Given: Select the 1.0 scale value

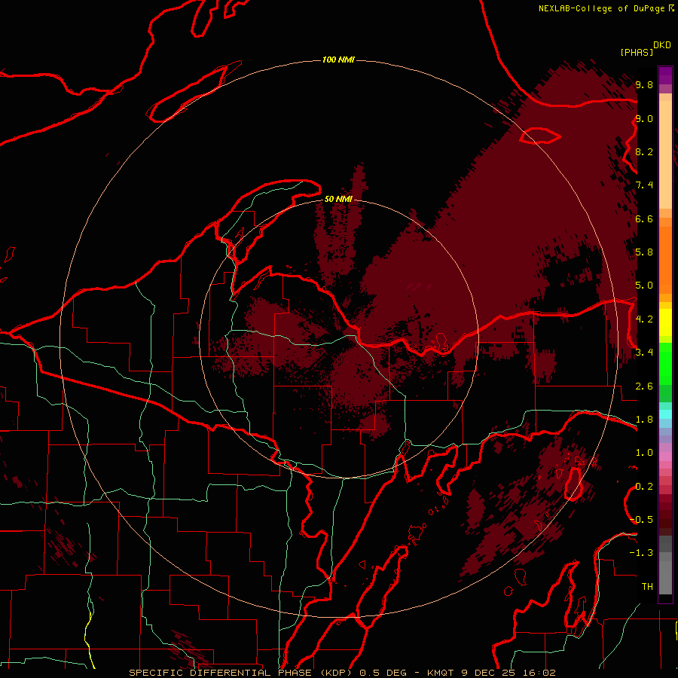Looking at the screenshot, I should (644, 453).
